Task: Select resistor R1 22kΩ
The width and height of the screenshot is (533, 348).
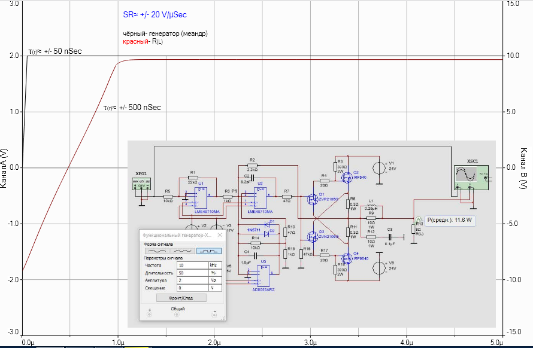Action: pos(192,177)
